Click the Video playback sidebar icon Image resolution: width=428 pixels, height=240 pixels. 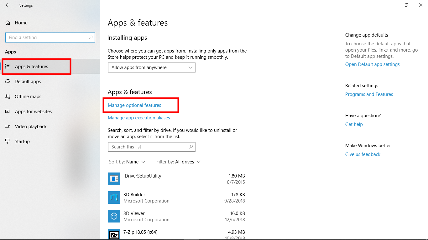pos(8,126)
